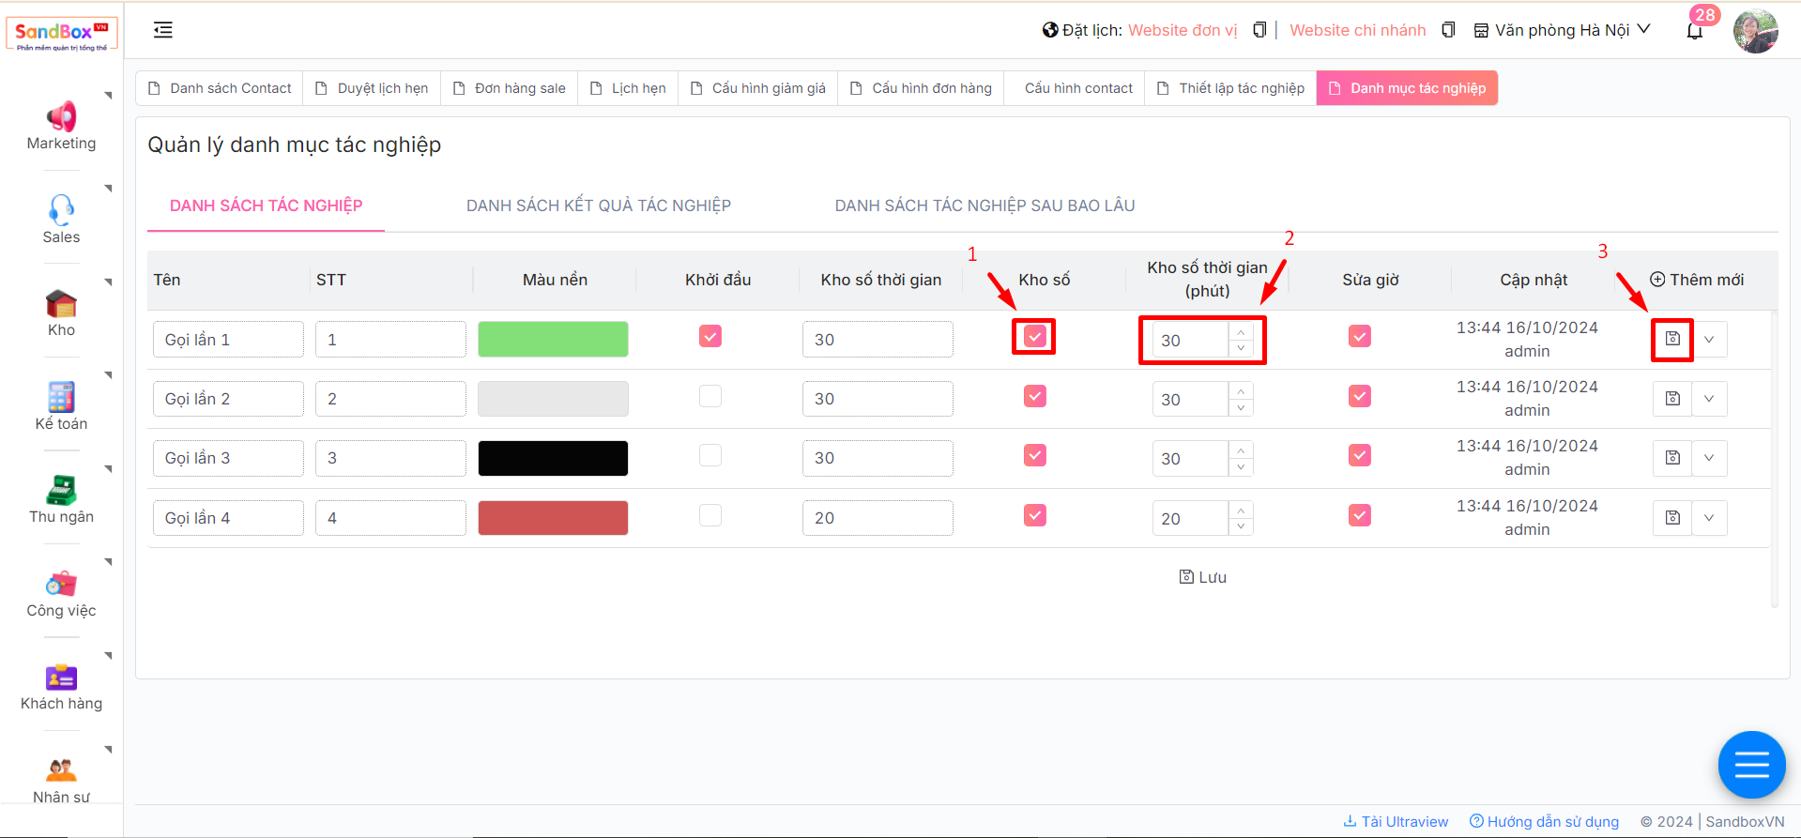Click the green color swatch for Gọi lần 1

pyautogui.click(x=553, y=340)
